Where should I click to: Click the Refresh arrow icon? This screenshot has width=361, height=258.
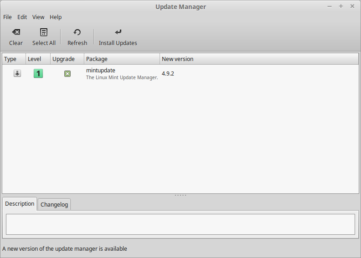pos(77,32)
